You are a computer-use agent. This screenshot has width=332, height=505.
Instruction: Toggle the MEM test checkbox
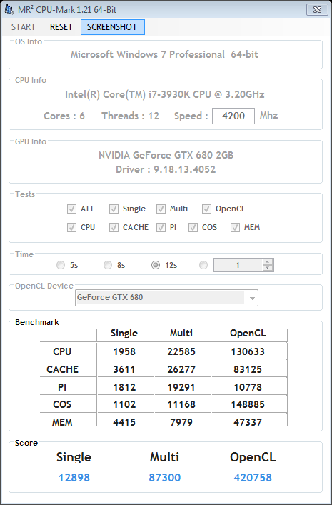[235, 227]
